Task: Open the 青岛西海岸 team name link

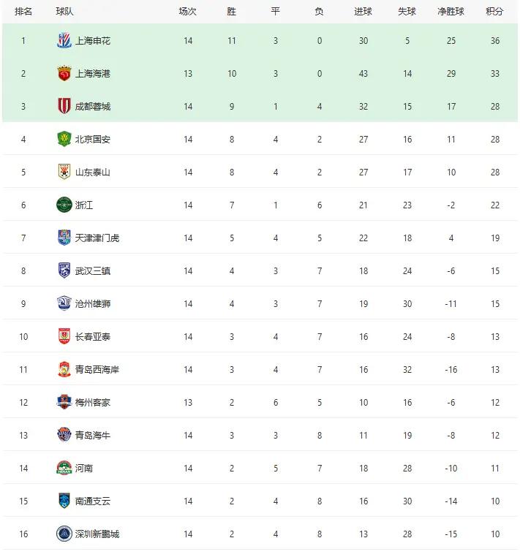Action: 97,370
